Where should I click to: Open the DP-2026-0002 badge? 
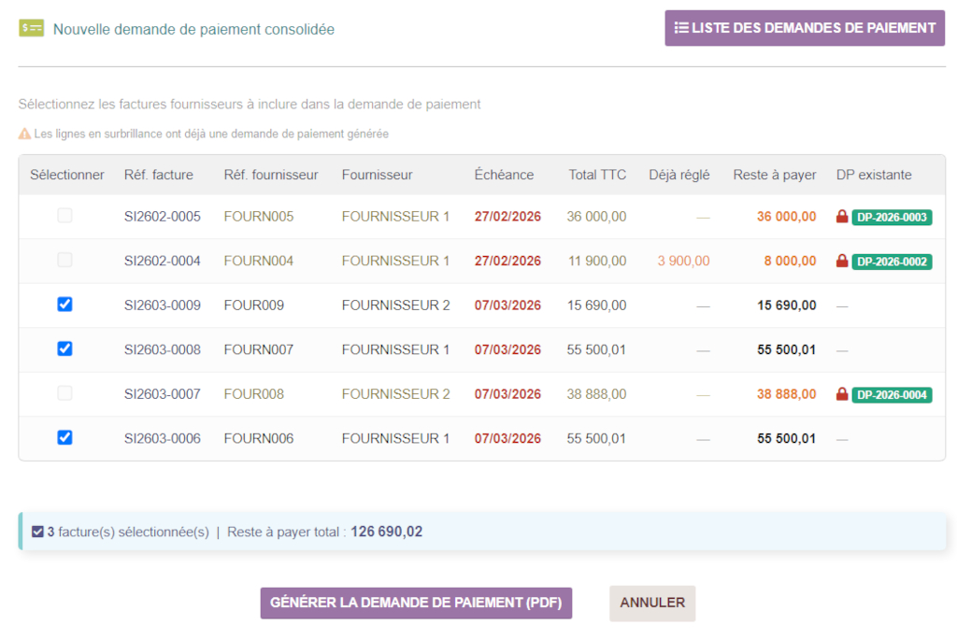(x=892, y=262)
